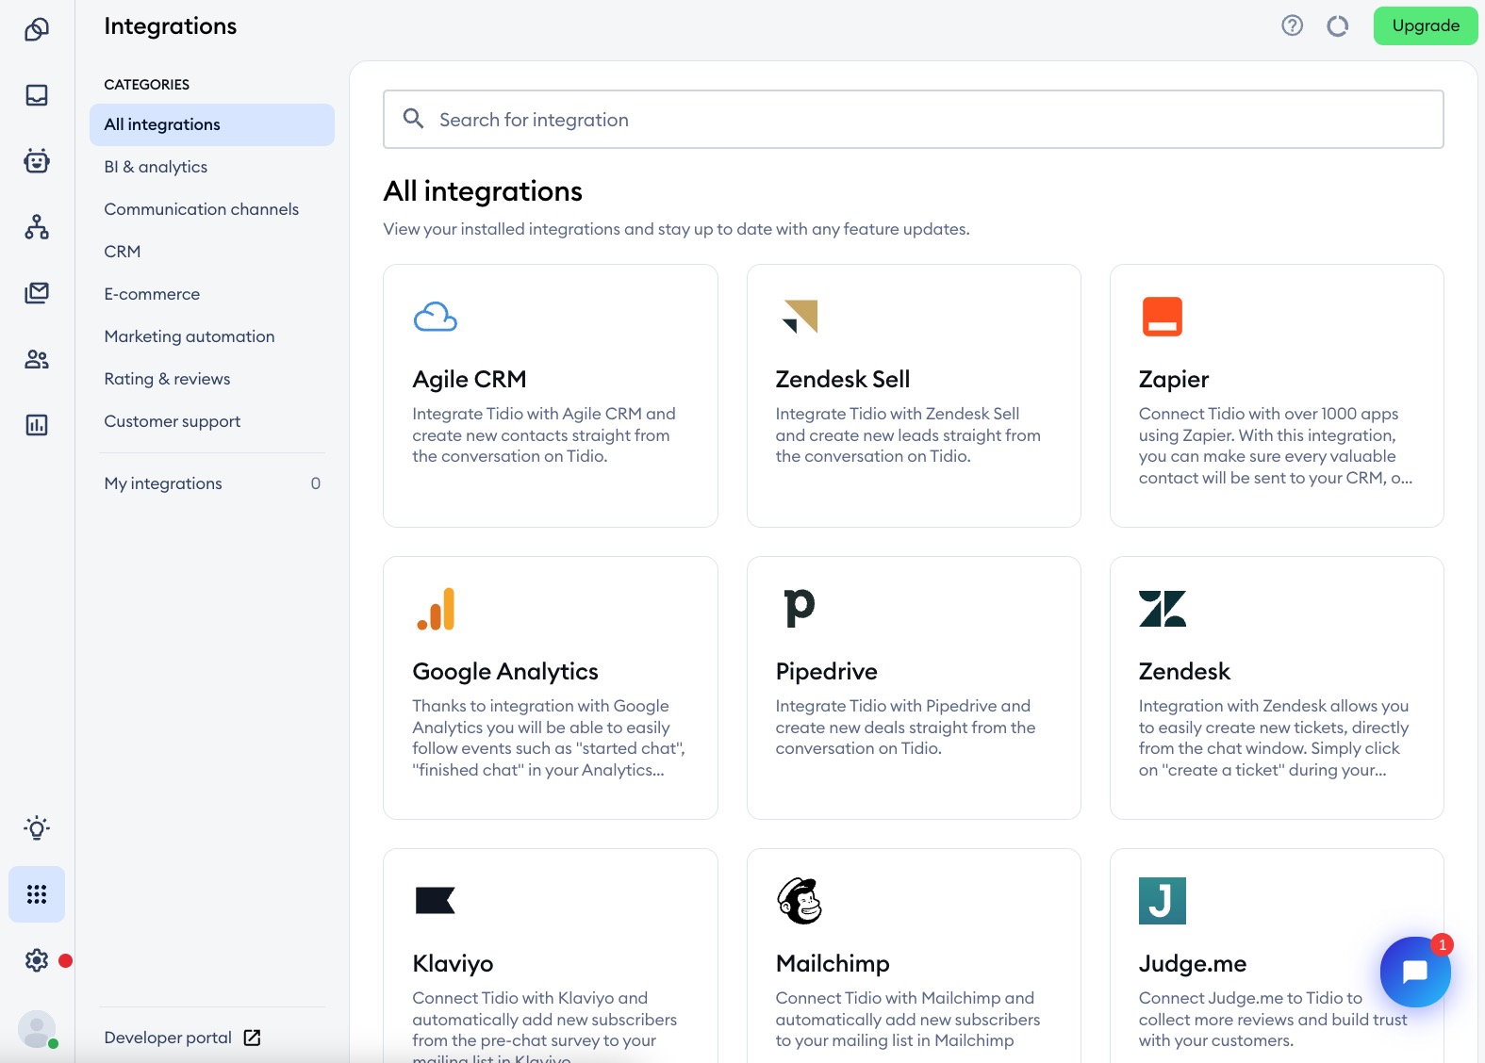Select the E-commerce category
The height and width of the screenshot is (1063, 1485).
[152, 294]
